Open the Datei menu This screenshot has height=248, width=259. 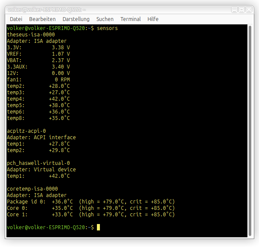pyautogui.click(x=16, y=19)
